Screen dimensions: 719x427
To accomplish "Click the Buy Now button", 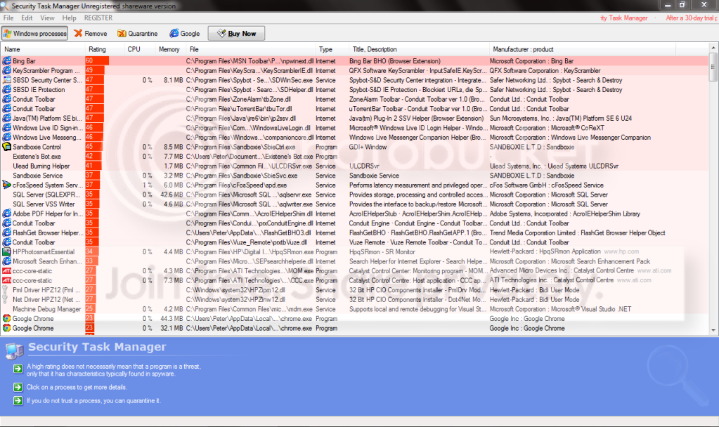I will tap(236, 34).
